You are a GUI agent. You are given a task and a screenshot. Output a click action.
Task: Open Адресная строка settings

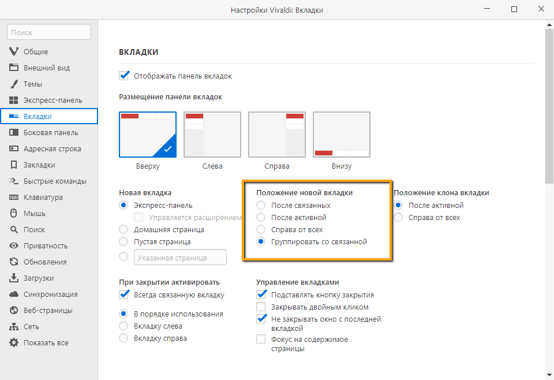tap(48, 148)
